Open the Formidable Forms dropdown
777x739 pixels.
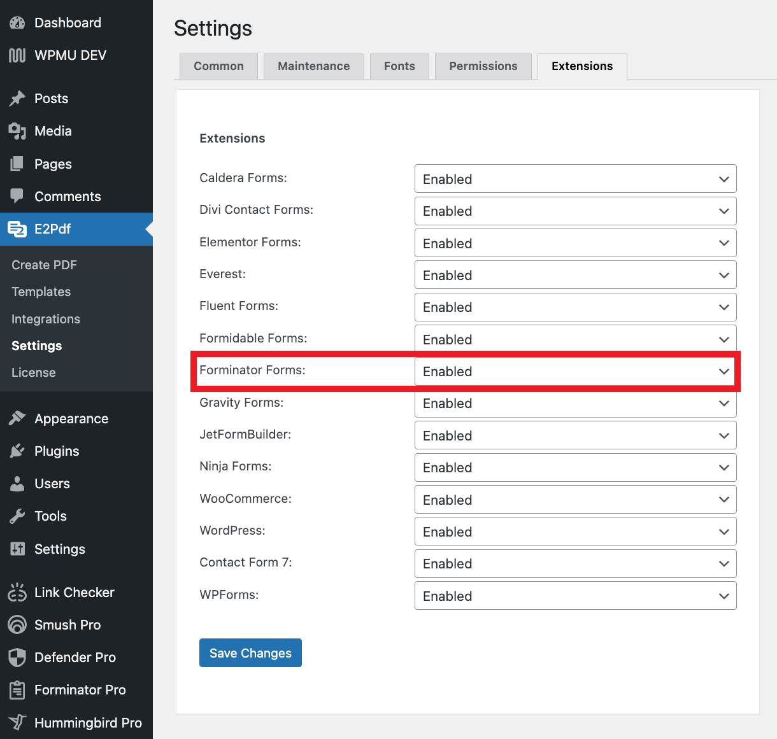575,339
